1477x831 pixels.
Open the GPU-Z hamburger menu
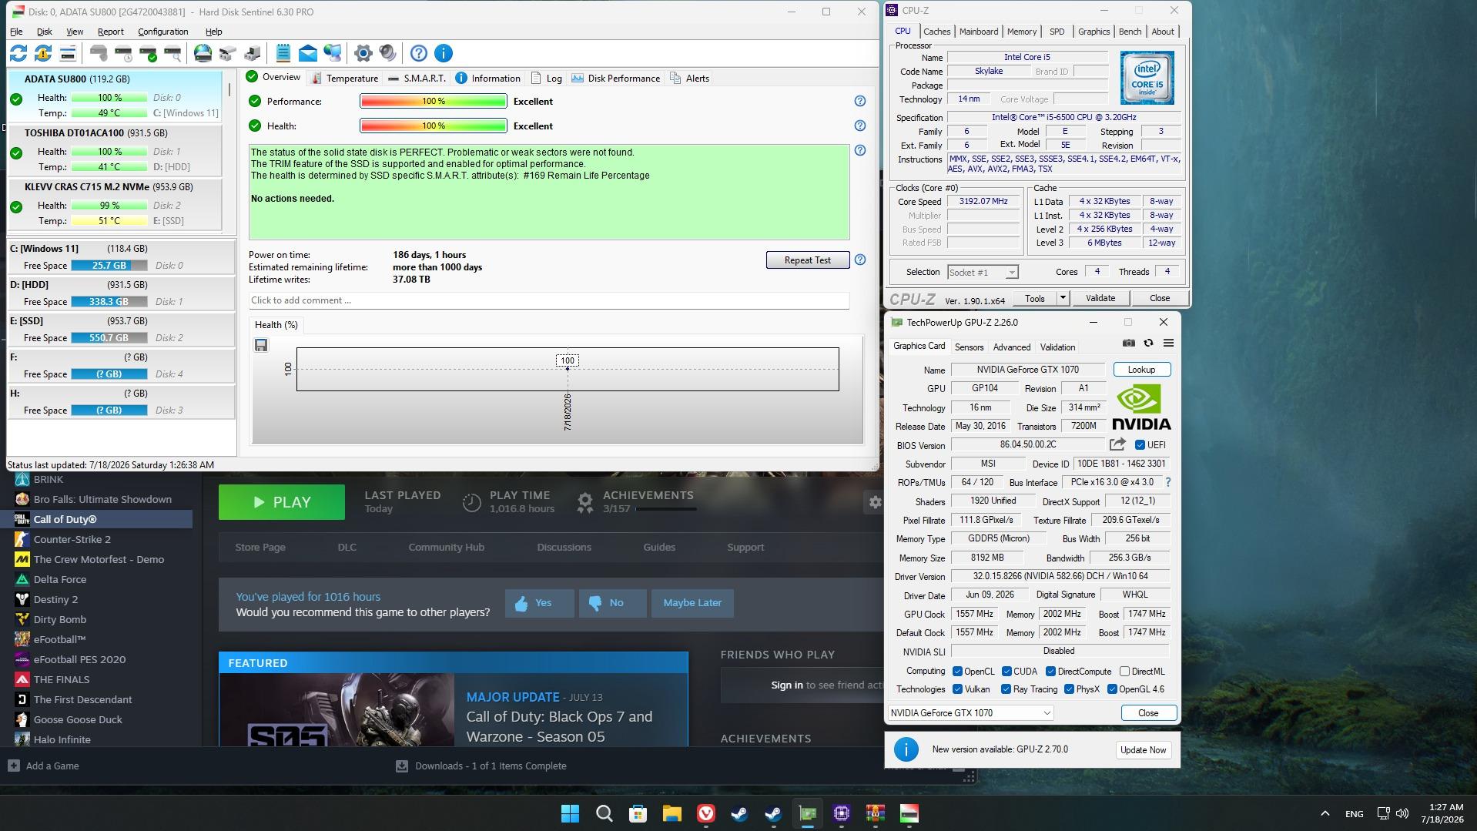coord(1168,343)
